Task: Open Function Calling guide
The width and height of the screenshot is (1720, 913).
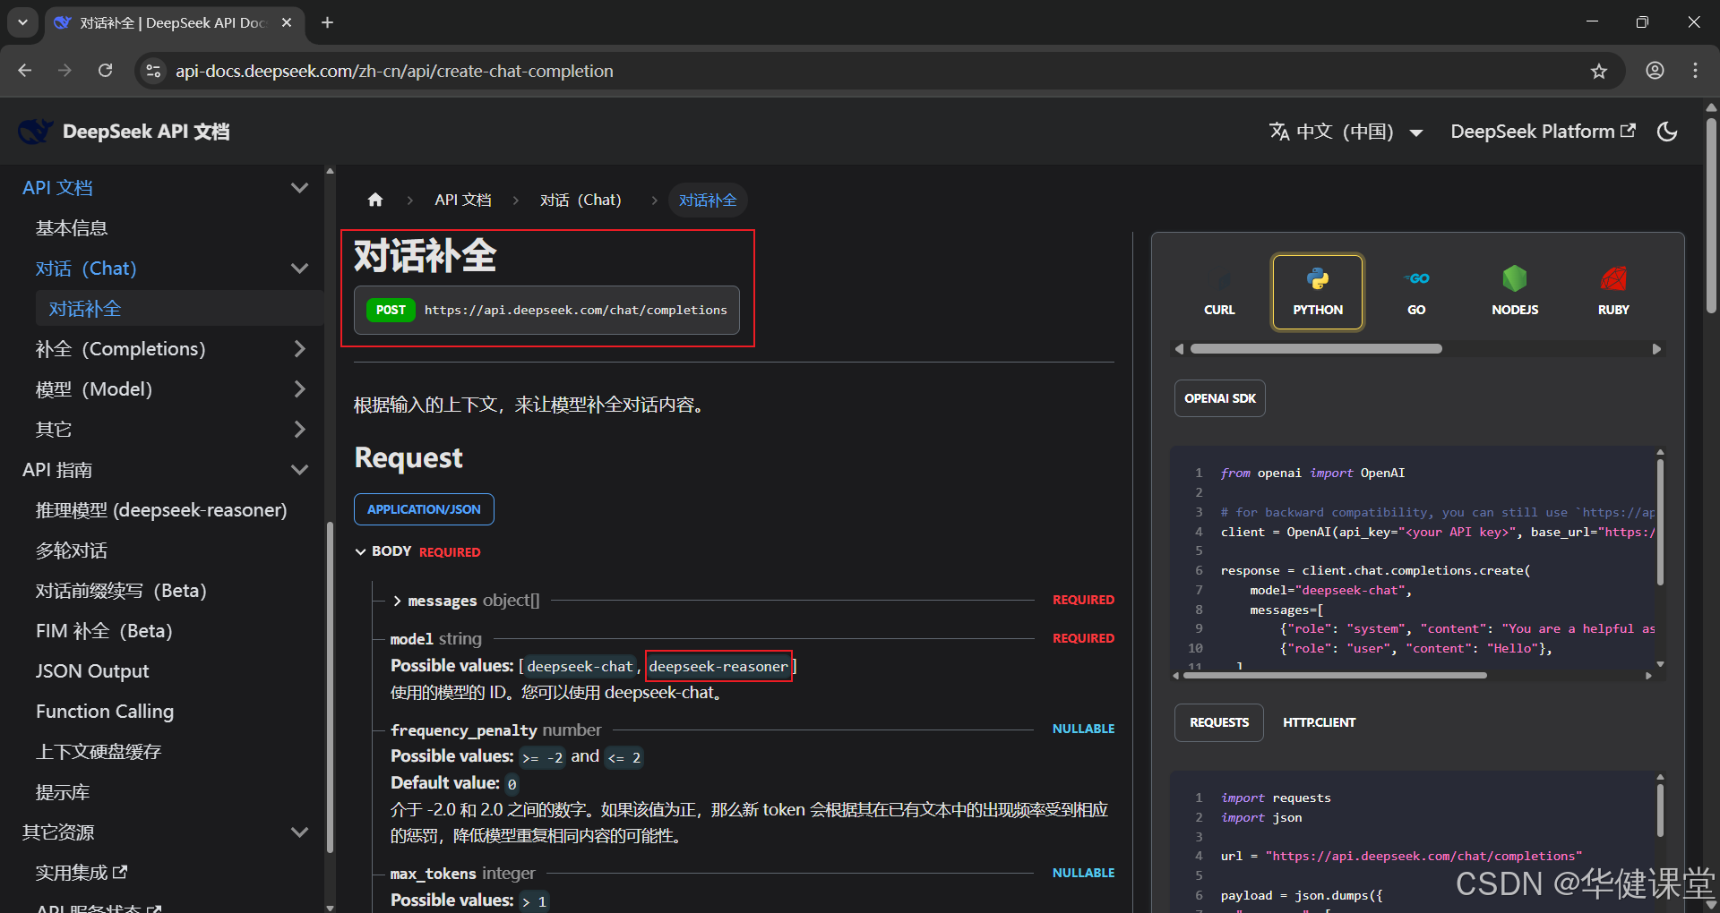Action: coord(105,712)
